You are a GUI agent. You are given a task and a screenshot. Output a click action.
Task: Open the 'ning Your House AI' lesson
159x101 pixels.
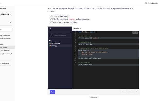tap(6, 54)
